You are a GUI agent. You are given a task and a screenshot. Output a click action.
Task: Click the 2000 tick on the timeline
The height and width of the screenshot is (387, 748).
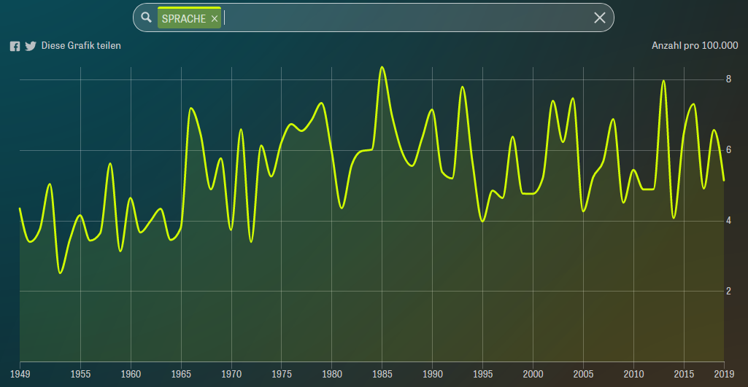pos(533,374)
